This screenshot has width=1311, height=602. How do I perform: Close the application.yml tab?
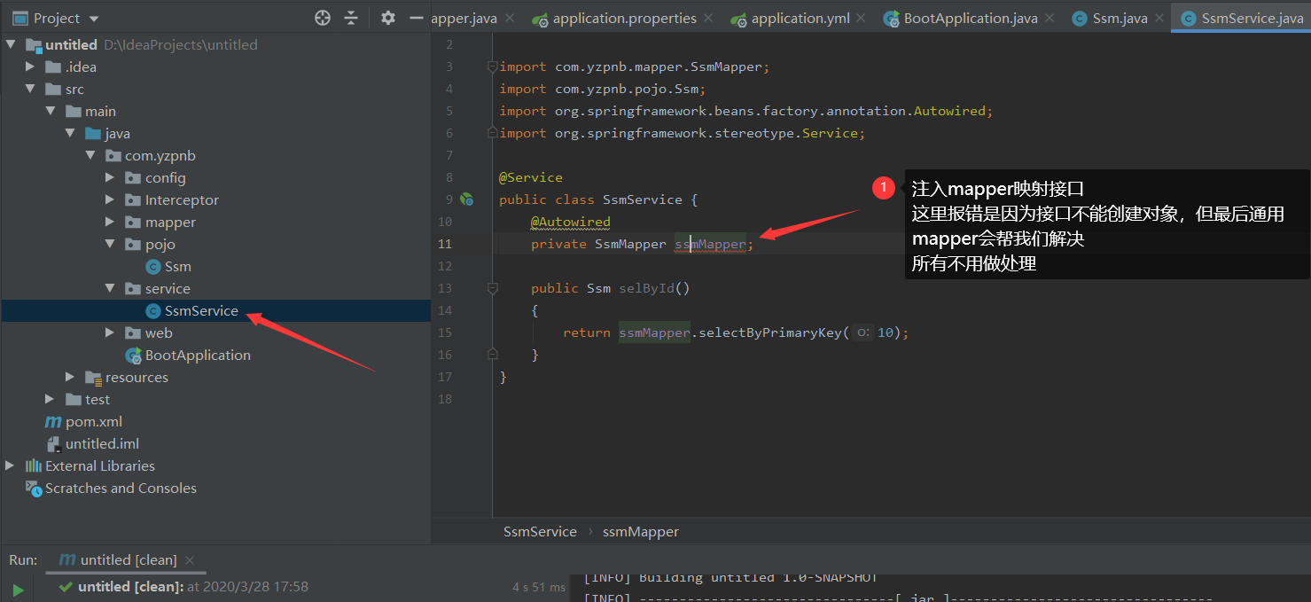click(x=860, y=18)
